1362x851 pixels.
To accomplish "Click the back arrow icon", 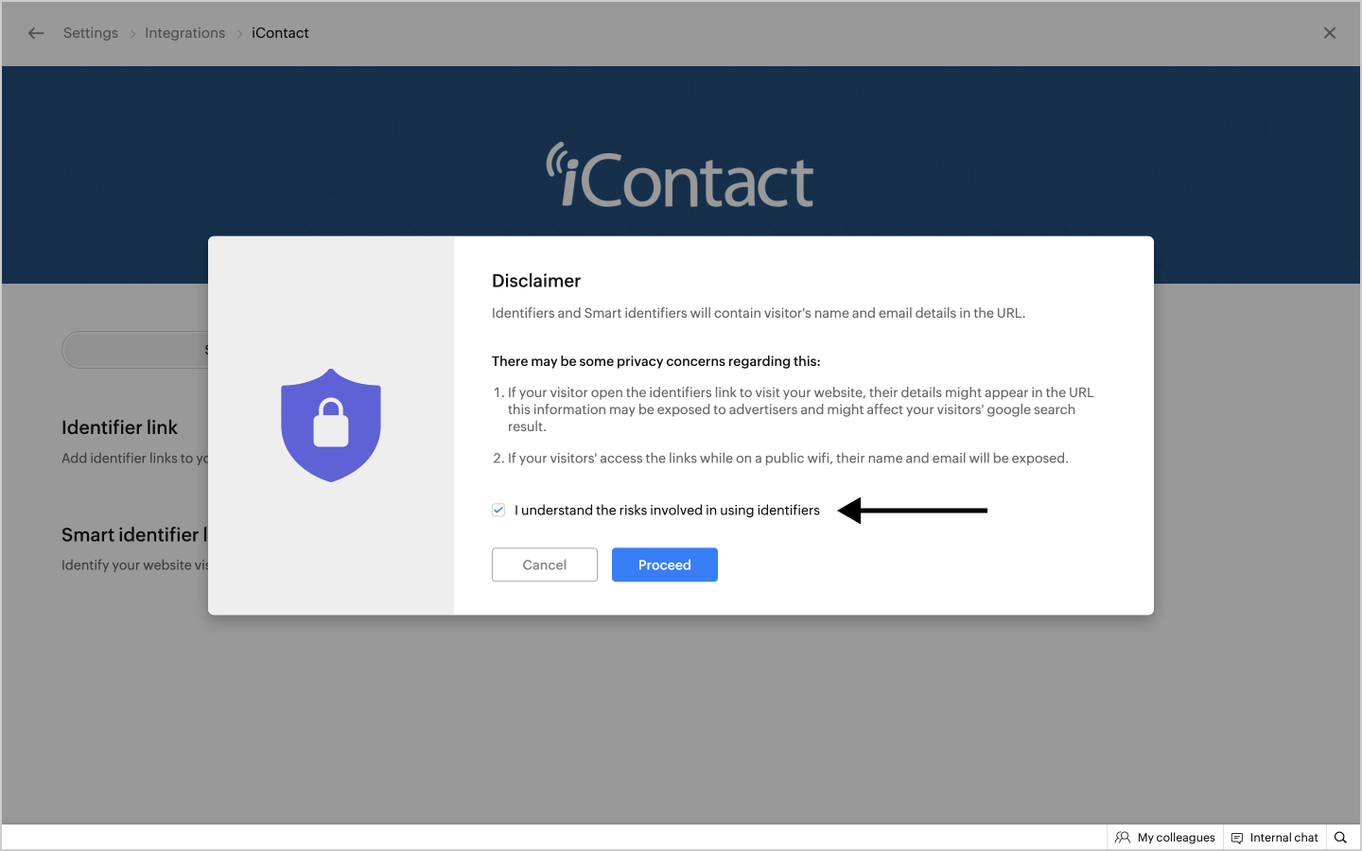I will (x=36, y=33).
